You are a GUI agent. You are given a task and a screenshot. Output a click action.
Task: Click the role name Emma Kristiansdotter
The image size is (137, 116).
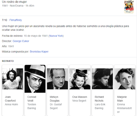pyautogui.click(x=124, y=108)
